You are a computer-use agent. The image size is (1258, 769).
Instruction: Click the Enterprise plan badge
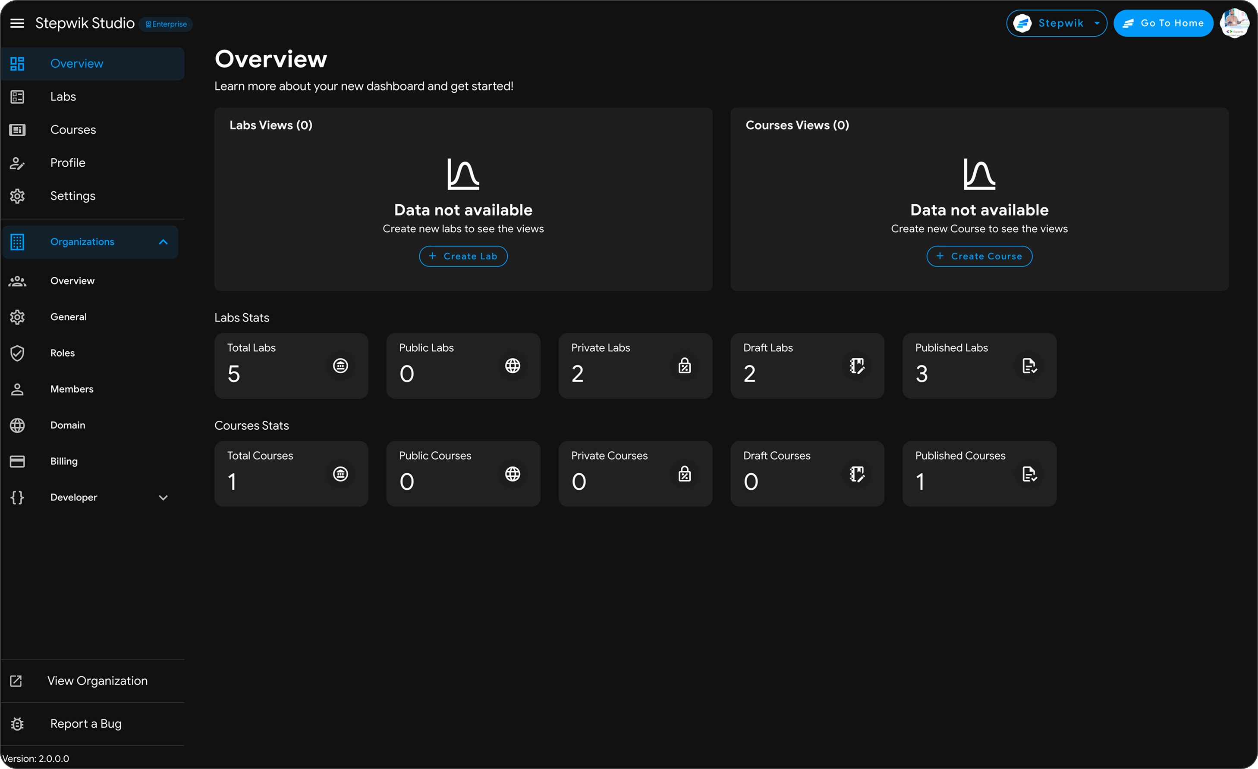click(166, 24)
